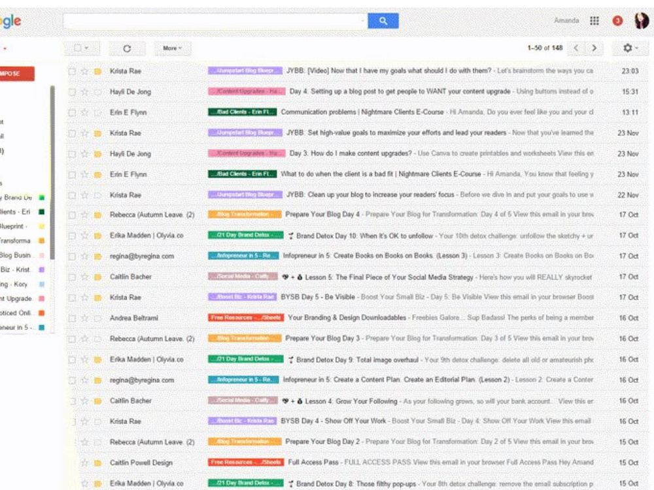Go to newer messages arrow
654x490 pixels.
pyautogui.click(x=576, y=48)
